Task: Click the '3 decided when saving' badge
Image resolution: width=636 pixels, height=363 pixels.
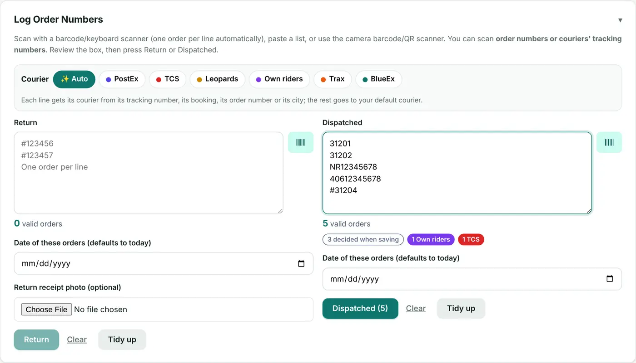Action: [363, 240]
